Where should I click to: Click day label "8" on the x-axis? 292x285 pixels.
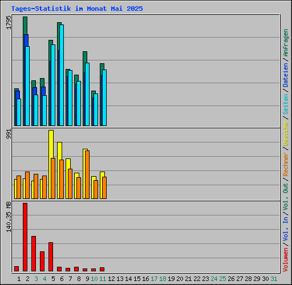click(x=79, y=279)
